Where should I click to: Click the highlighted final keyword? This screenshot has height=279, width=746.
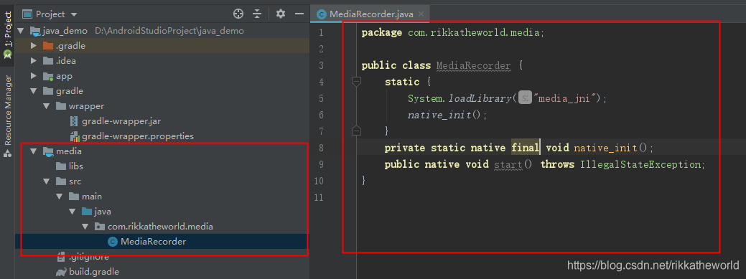coord(526,147)
